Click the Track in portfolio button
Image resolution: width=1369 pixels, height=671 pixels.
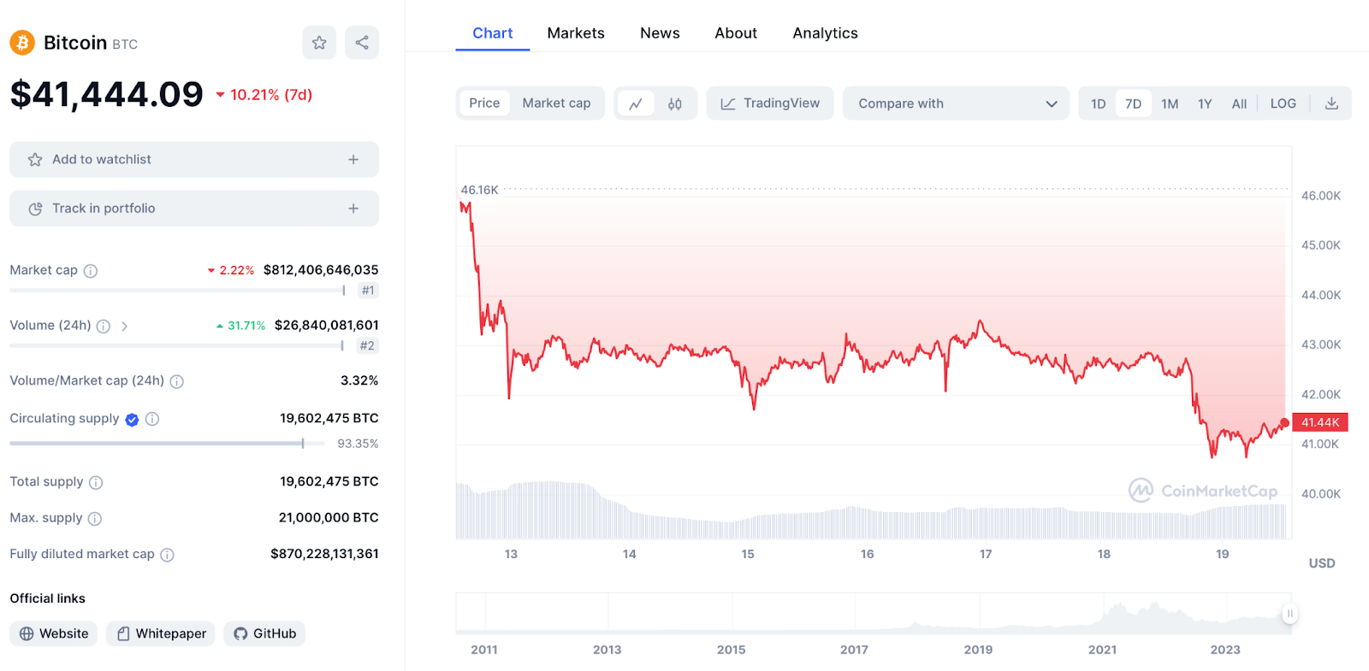click(194, 209)
